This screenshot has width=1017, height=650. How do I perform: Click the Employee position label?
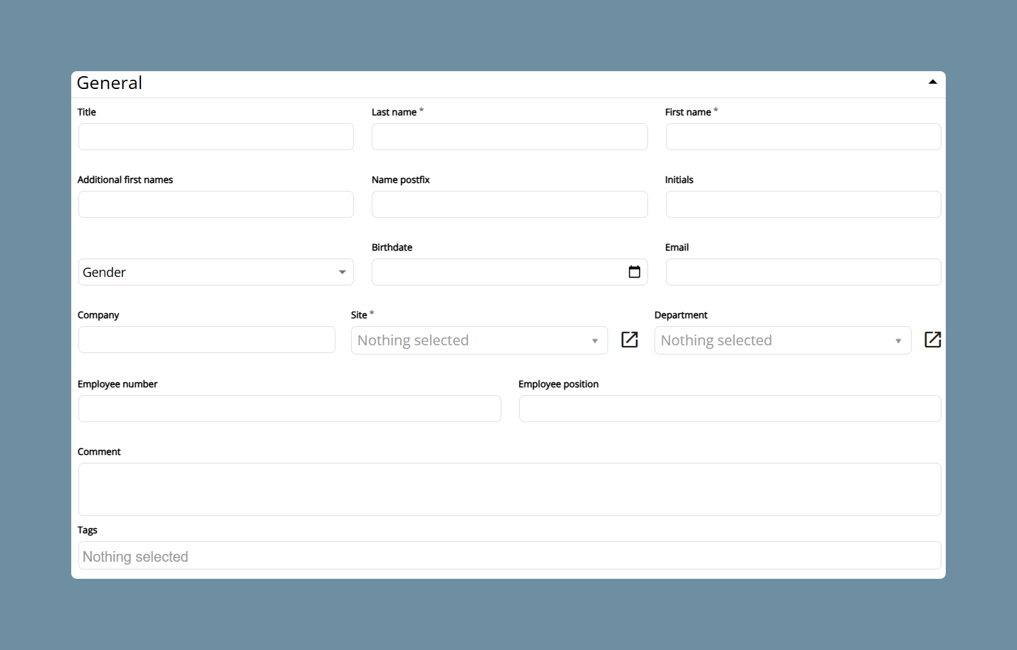coord(558,384)
